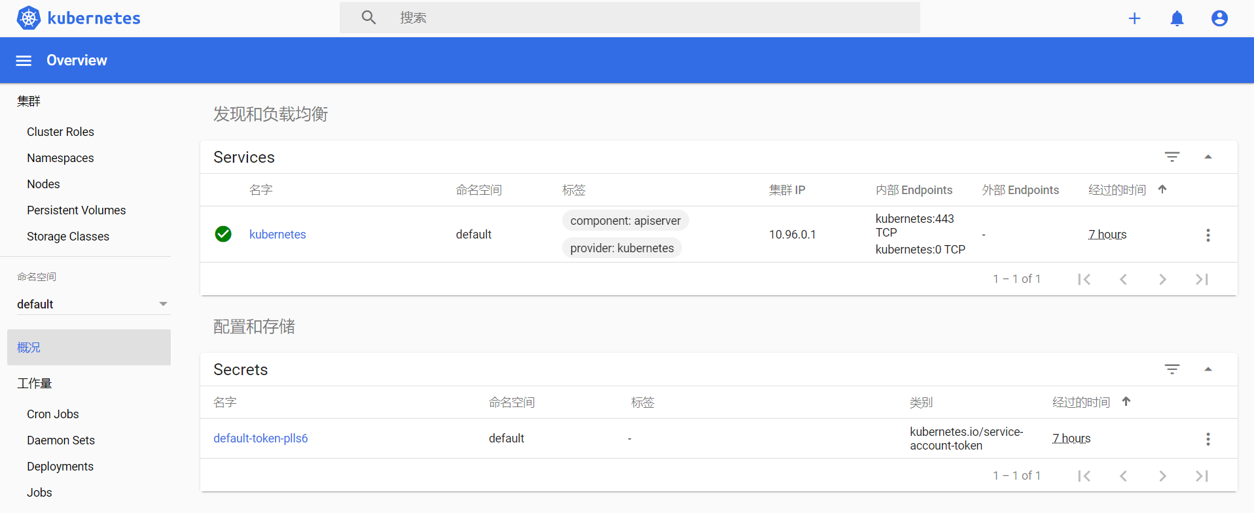This screenshot has width=1254, height=513.
Task: Open Namespaces in sidebar
Action: (x=60, y=158)
